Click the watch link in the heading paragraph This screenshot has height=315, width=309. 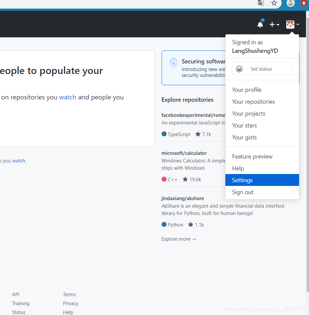click(x=67, y=97)
